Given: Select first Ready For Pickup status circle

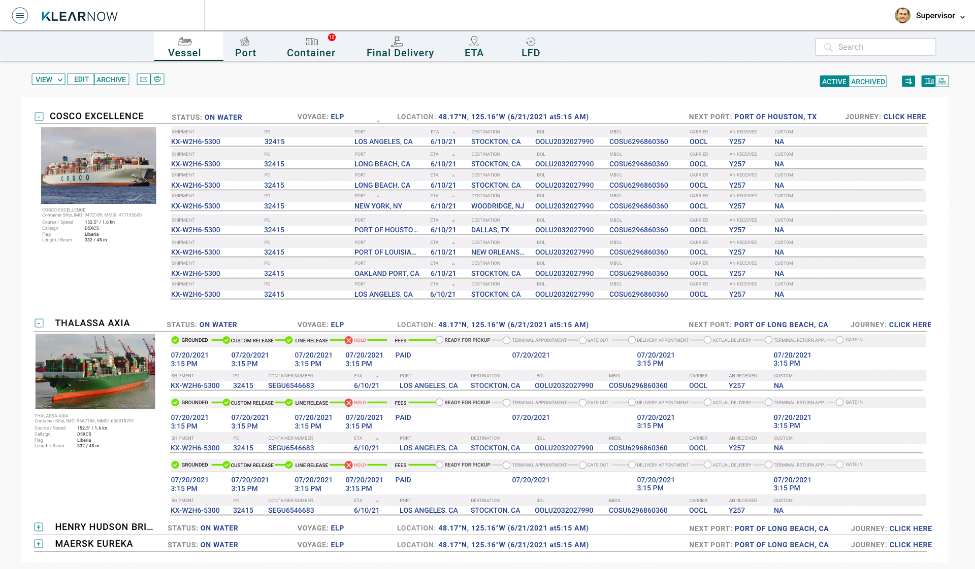Looking at the screenshot, I should [x=439, y=340].
